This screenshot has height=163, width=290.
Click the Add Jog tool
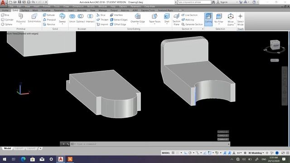(188, 19)
